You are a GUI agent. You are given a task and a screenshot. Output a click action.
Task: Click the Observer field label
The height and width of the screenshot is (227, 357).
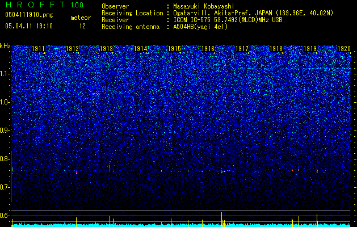pos(115,6)
